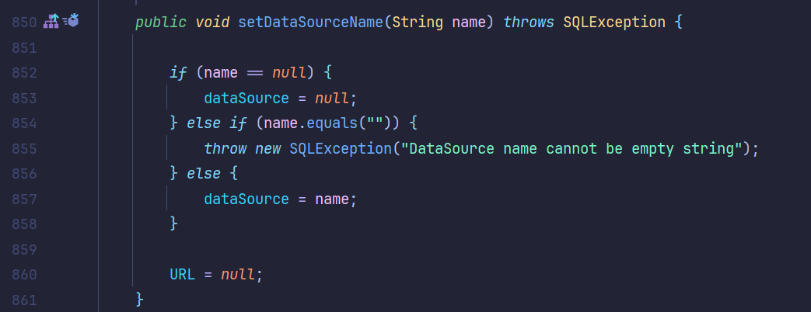The height and width of the screenshot is (312, 811).
Task: Click the String parameter type
Action: pos(418,22)
